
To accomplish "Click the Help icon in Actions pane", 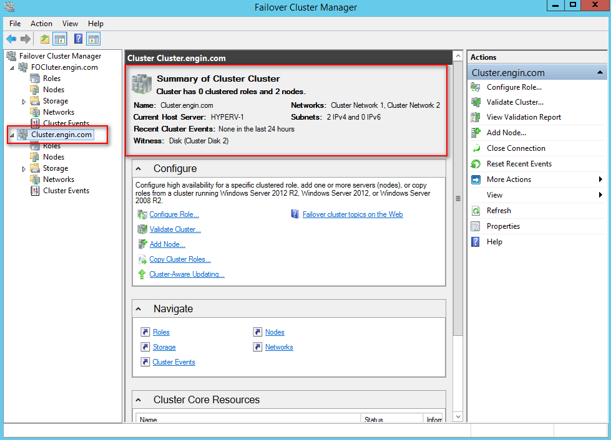I will click(476, 242).
